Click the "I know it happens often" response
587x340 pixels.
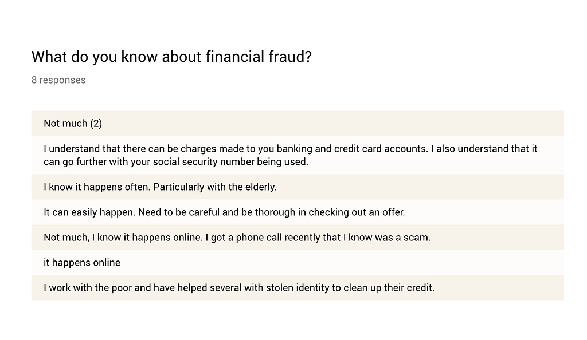point(298,187)
